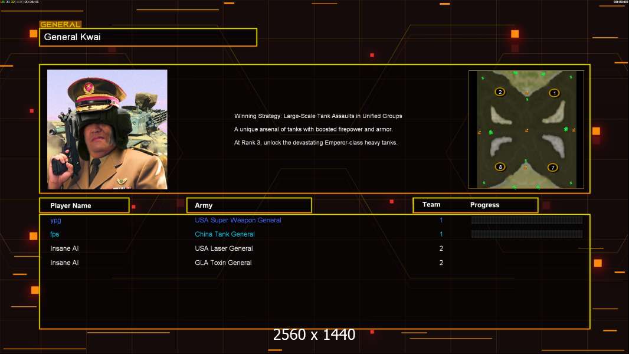Click USA Laser General army text
629x354 pixels.
pyautogui.click(x=224, y=248)
